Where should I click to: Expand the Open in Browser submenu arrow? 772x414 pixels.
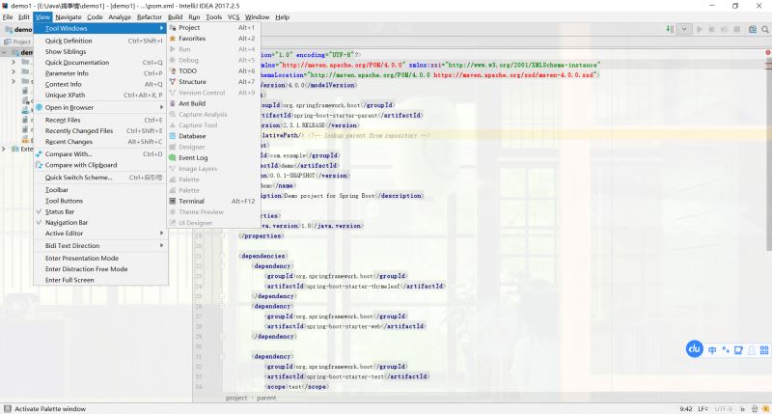(x=161, y=107)
